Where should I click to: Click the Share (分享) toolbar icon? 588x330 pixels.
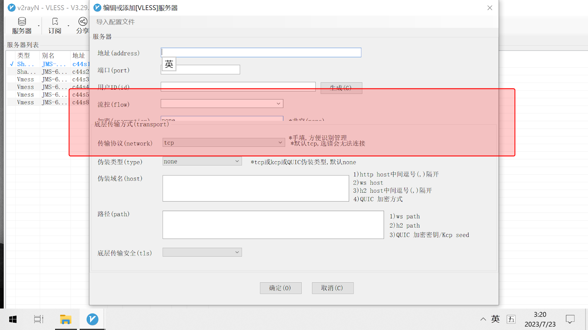[83, 25]
